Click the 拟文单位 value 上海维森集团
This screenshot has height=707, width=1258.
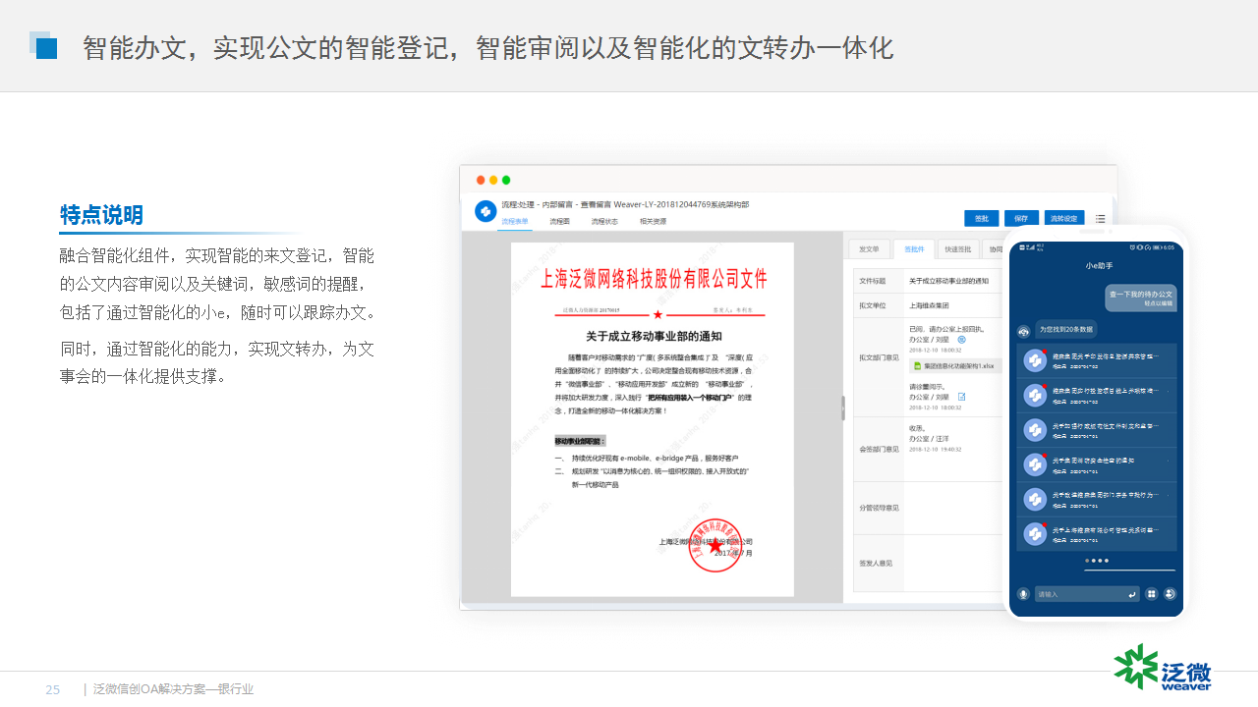930,304
